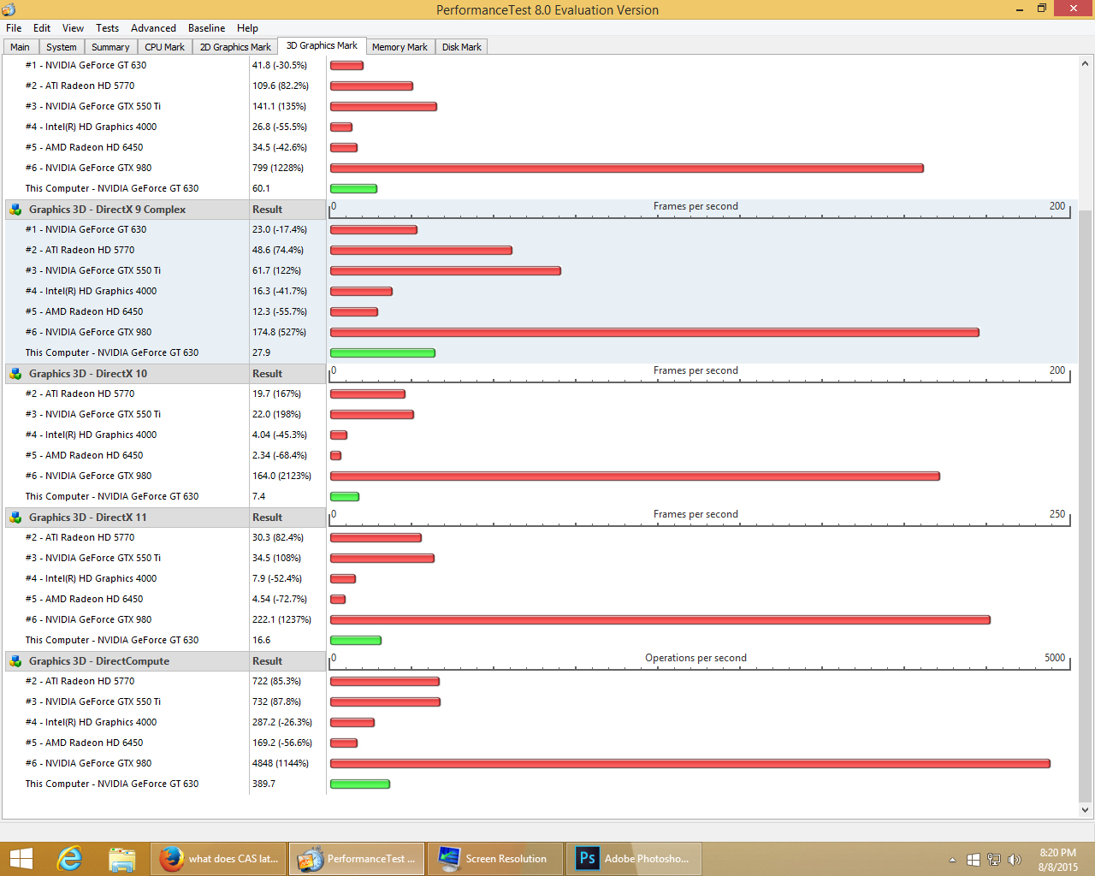Screen dimensions: 1095x876
Task: Open the Baseline menu
Action: 207,28
